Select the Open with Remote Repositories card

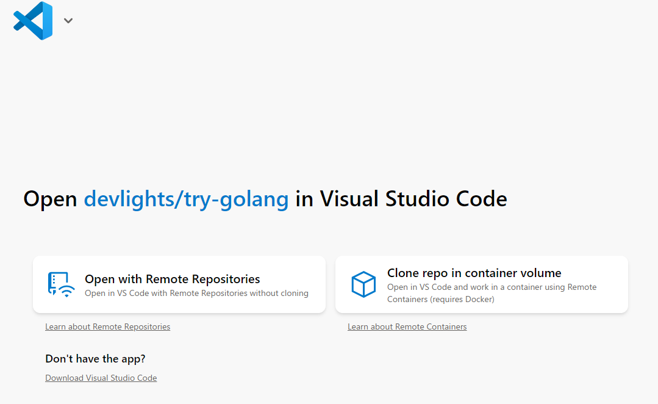click(x=179, y=284)
